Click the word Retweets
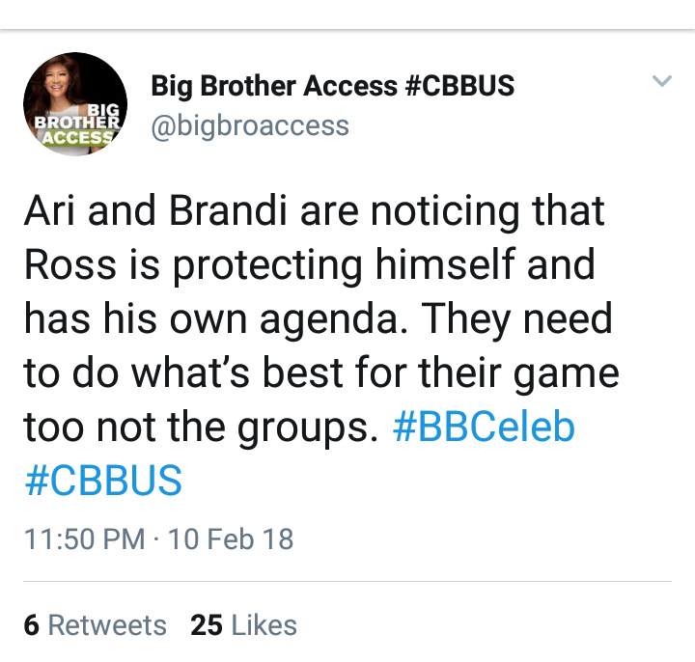 pyautogui.click(x=107, y=625)
